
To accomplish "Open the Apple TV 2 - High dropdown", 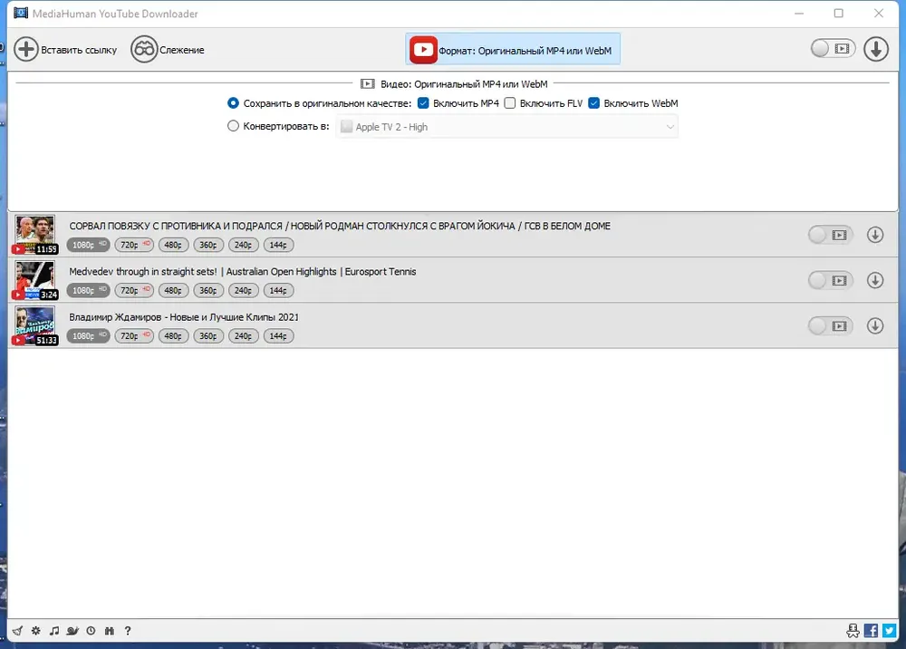I will [506, 127].
